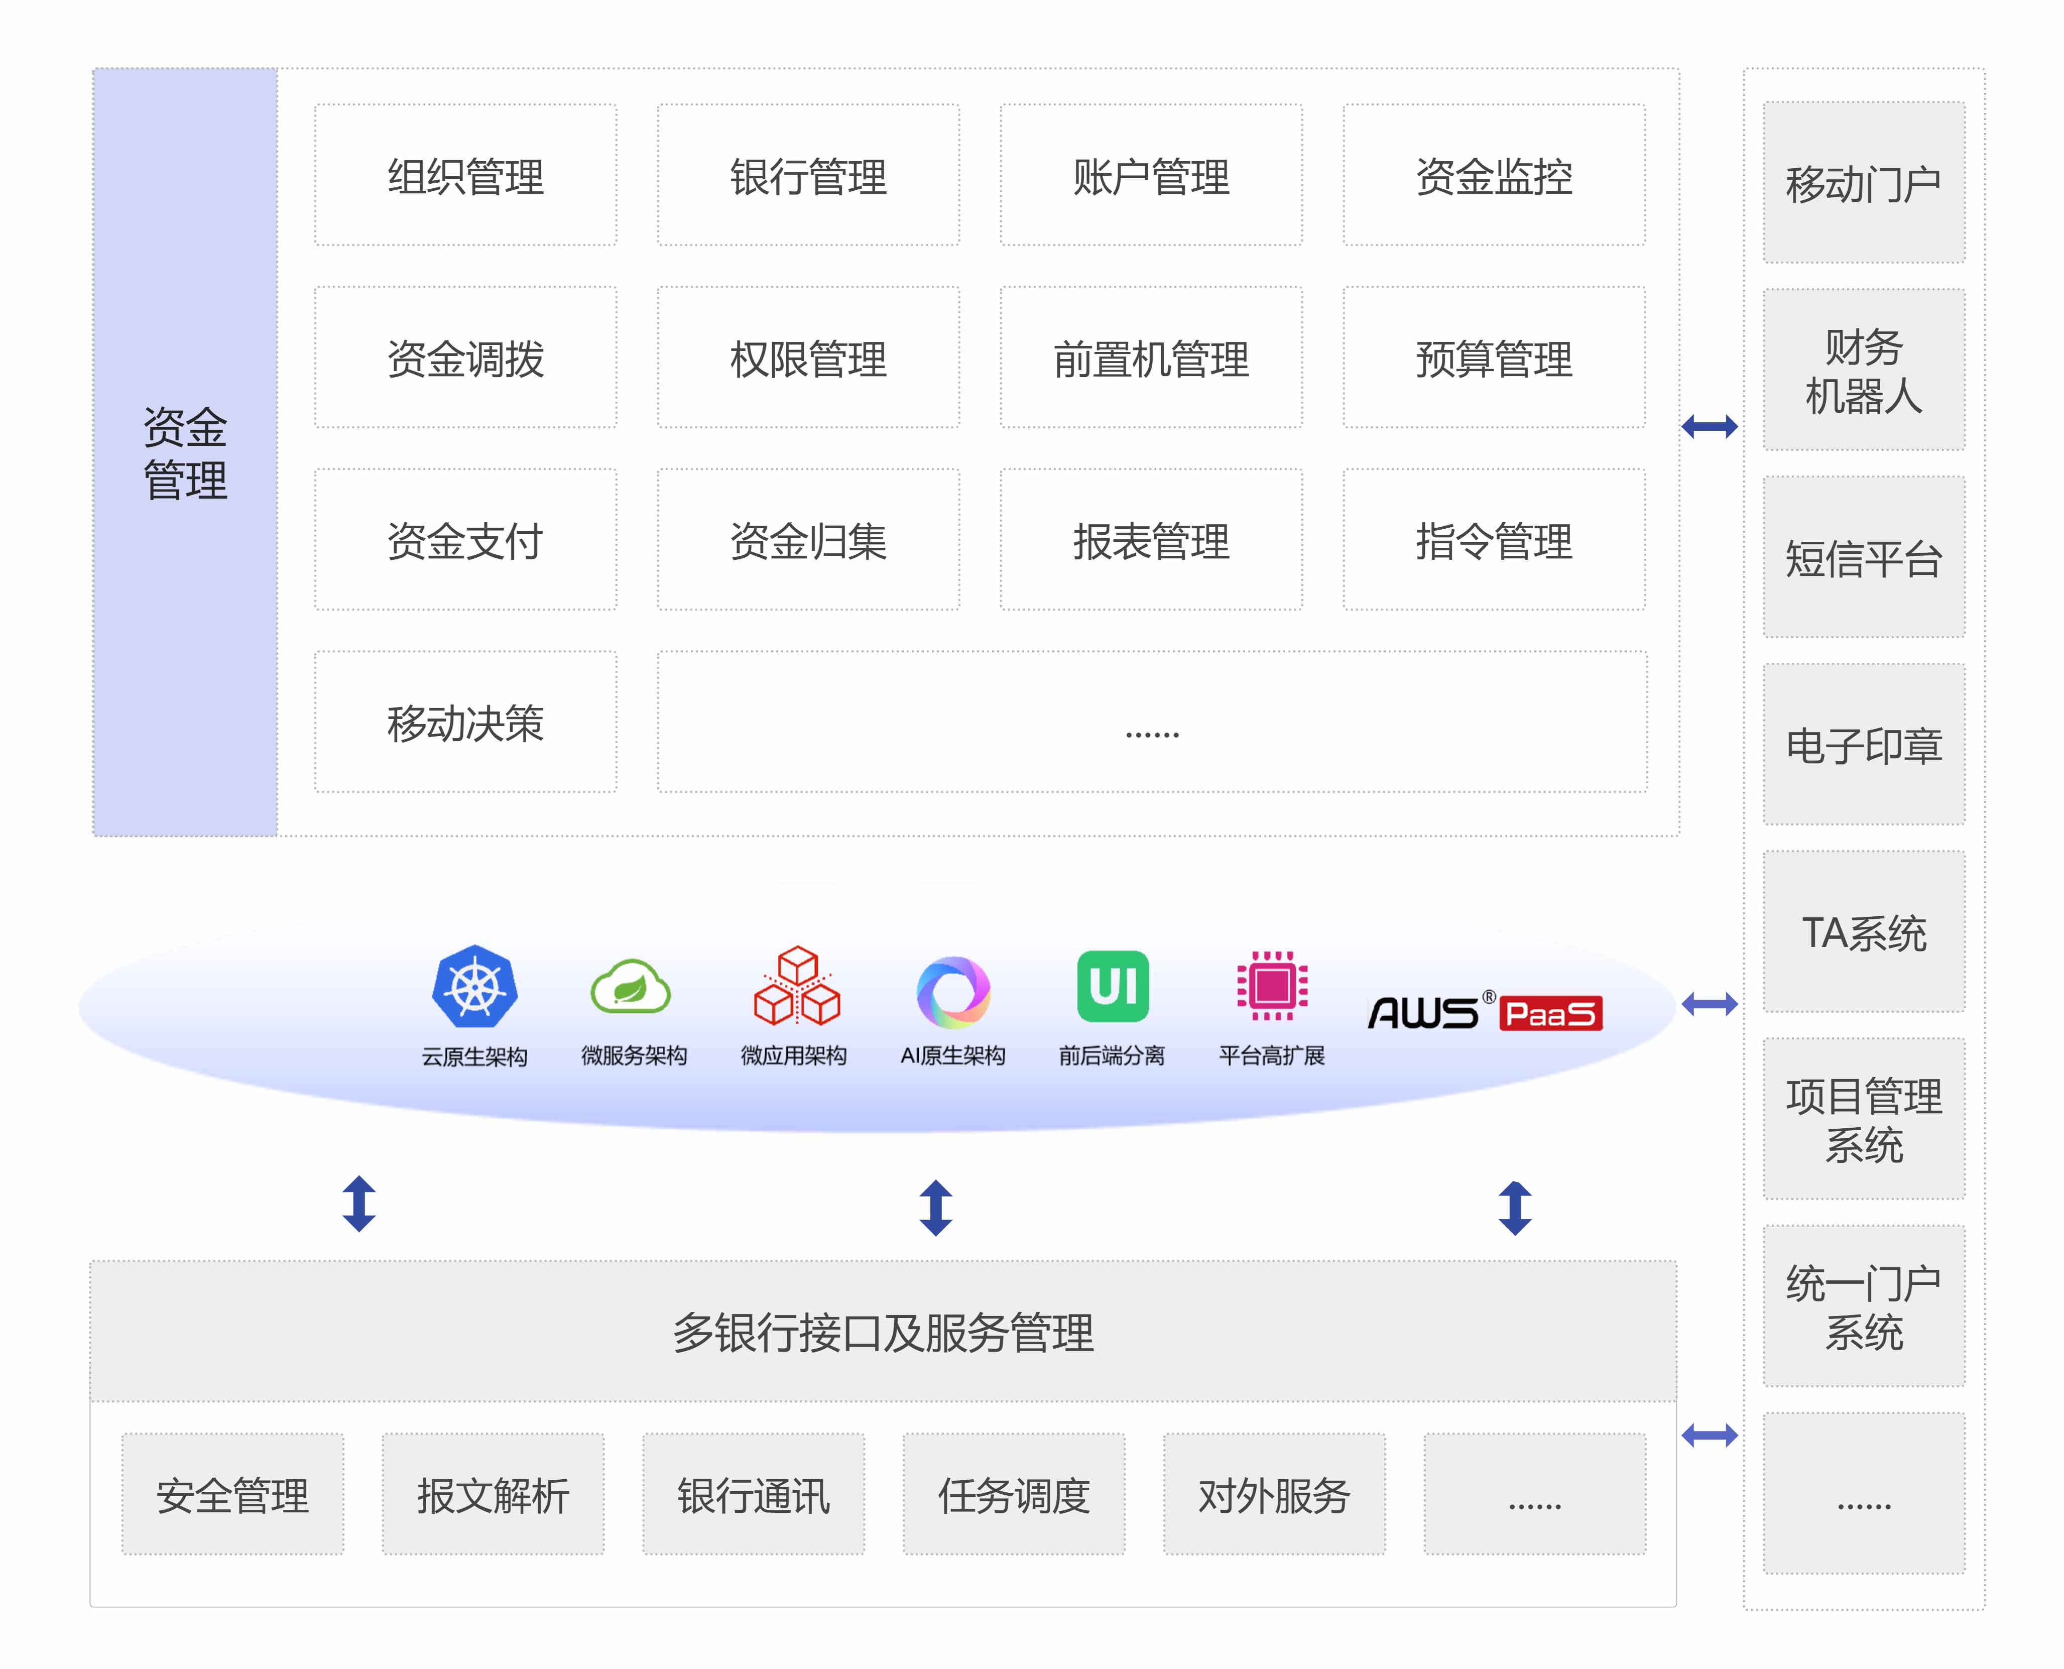
Task: Select the 前置机管理 box
Action: click(1151, 357)
